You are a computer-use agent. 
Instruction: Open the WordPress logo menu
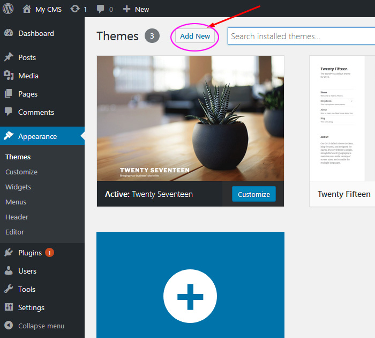(8, 9)
